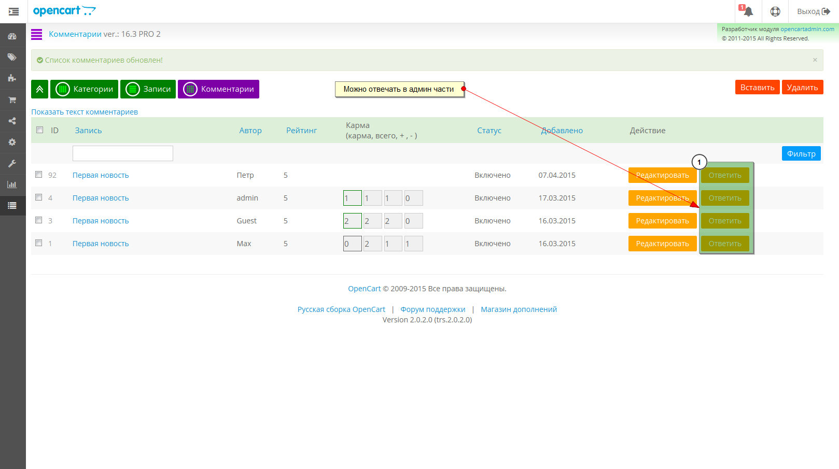Click the opencart logo

point(64,11)
